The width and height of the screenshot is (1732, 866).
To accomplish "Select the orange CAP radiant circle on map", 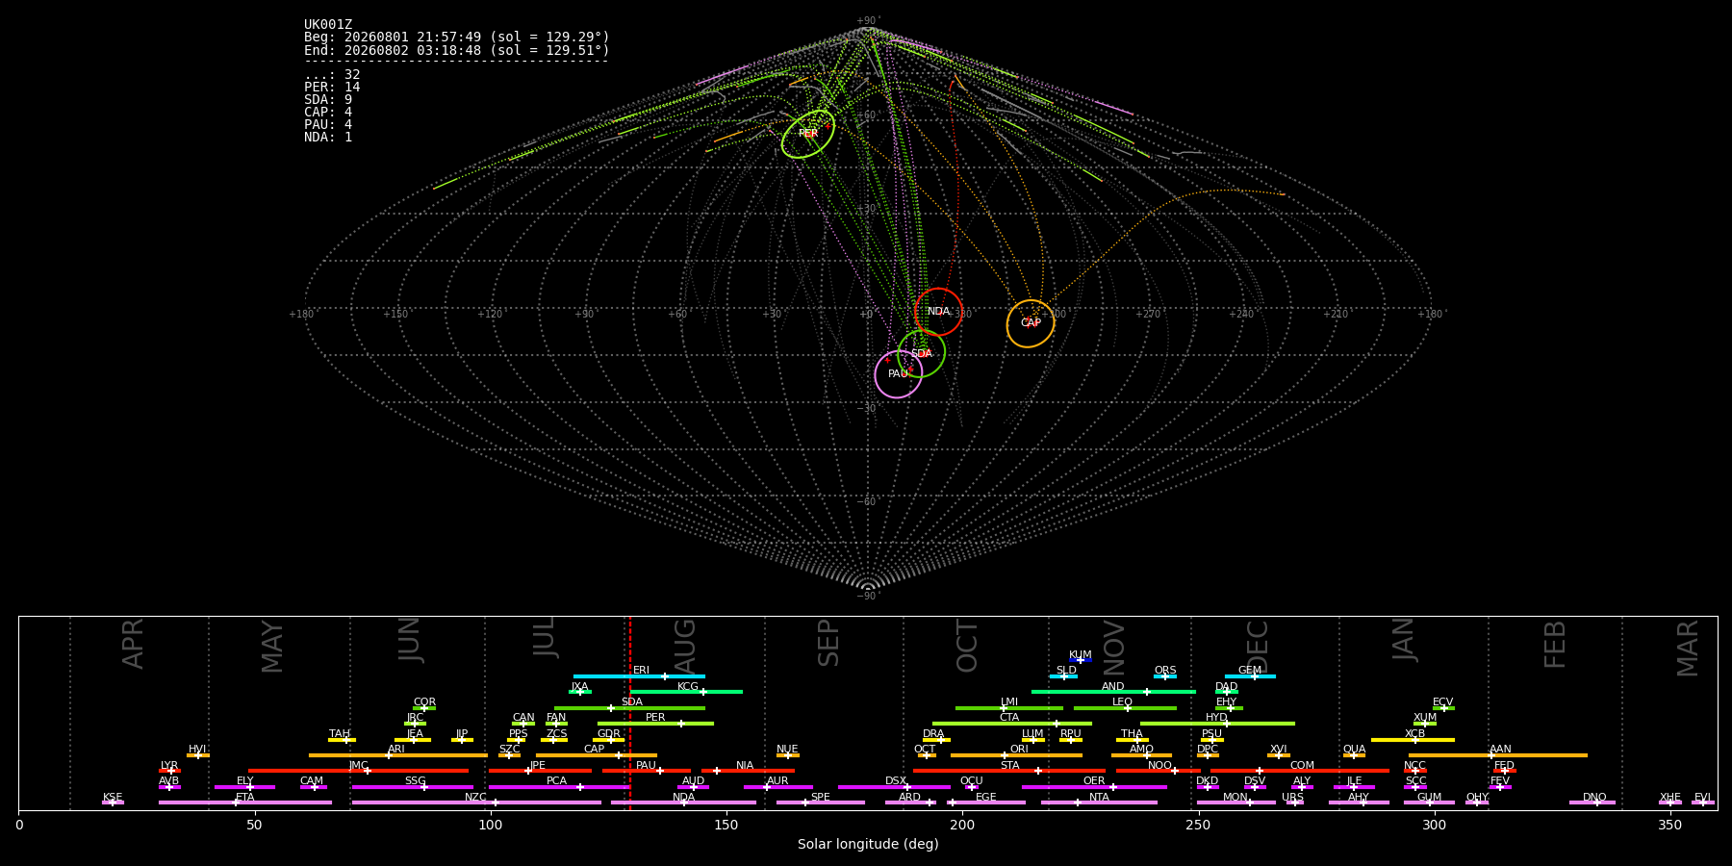I will coord(1031,323).
